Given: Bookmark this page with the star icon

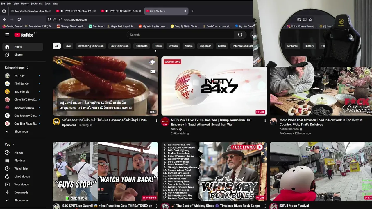Looking at the screenshot, I should pos(310,19).
